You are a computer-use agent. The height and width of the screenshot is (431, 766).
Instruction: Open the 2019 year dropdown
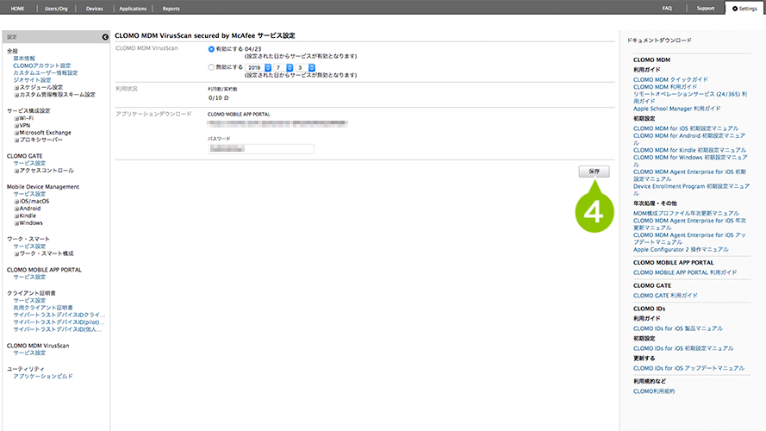tap(258, 67)
